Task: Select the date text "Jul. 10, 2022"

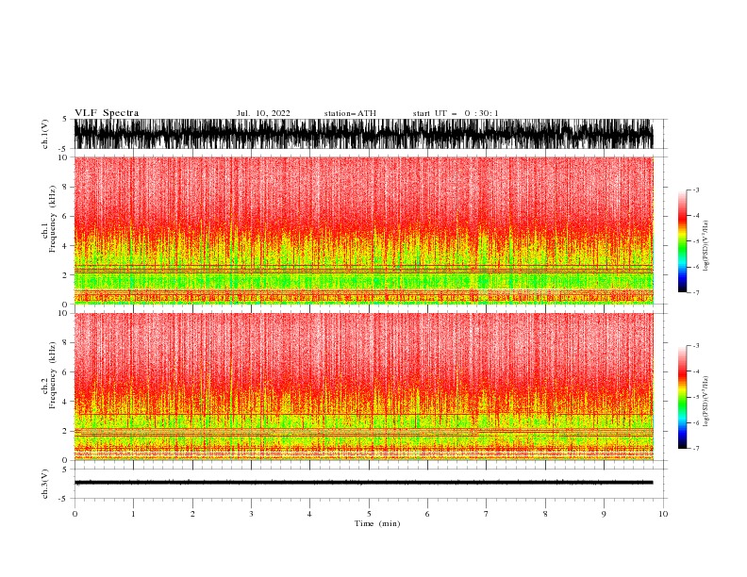Action: (263, 113)
